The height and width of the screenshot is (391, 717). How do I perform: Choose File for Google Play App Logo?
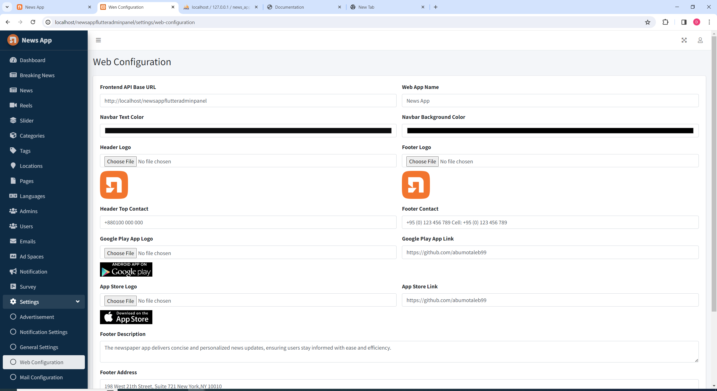120,253
